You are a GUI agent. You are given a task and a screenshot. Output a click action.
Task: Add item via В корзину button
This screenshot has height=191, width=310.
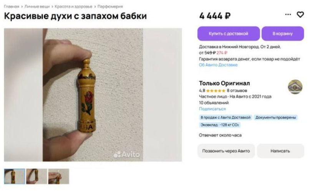(x=282, y=33)
